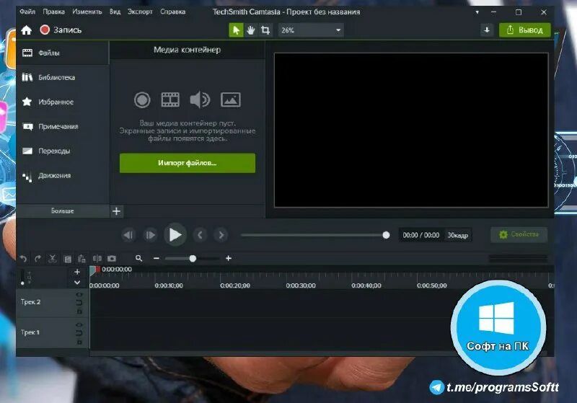
Task: Split clip at playhead
Action: pos(97,259)
